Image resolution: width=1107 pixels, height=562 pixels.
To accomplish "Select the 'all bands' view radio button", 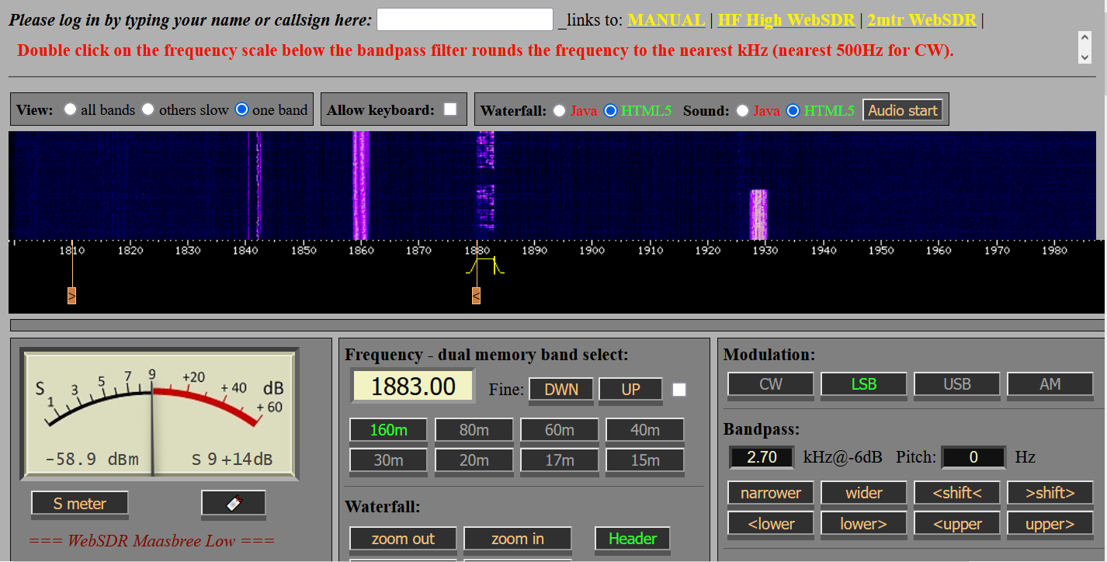I will point(71,109).
